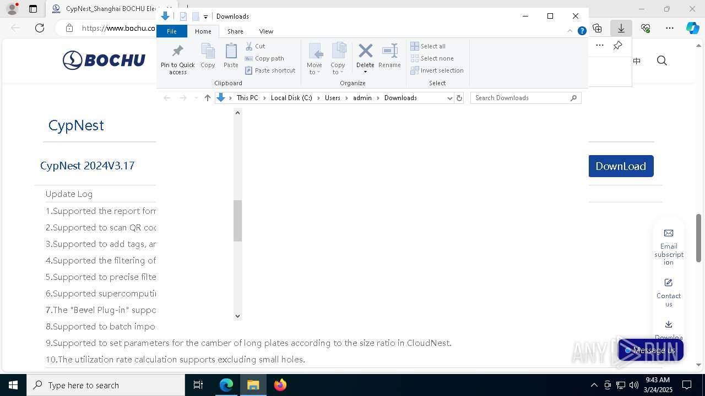Click admin in address path

click(x=362, y=98)
